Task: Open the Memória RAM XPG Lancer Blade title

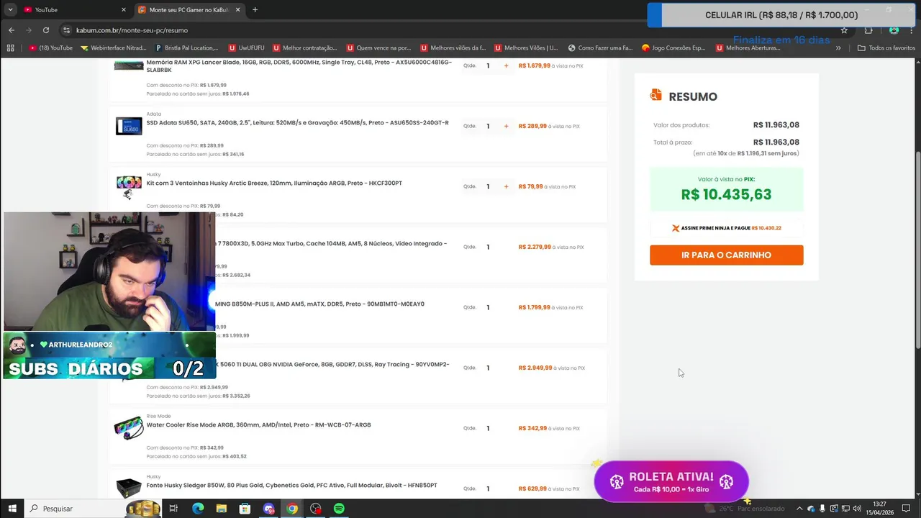Action: point(299,66)
